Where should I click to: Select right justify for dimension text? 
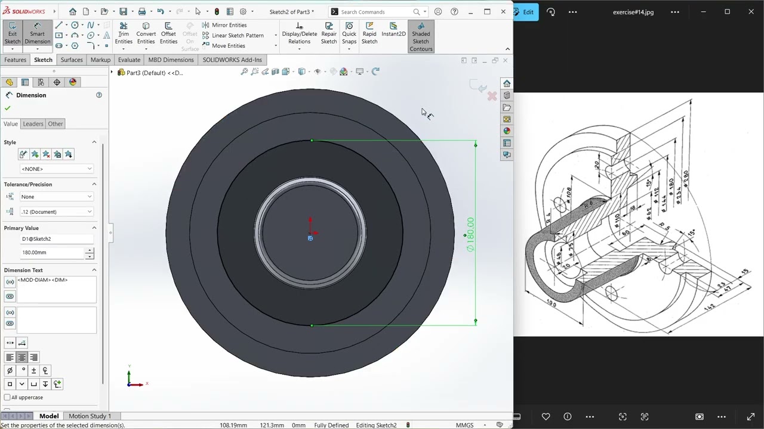coord(33,357)
